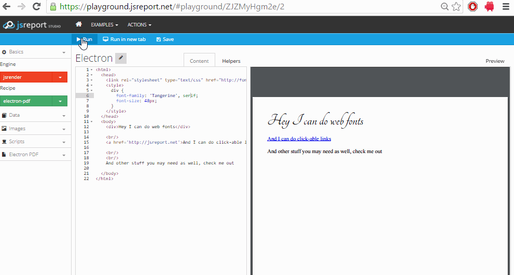Click the red stop-hand extension icon
This screenshot has width=514, height=275.
[x=473, y=7]
